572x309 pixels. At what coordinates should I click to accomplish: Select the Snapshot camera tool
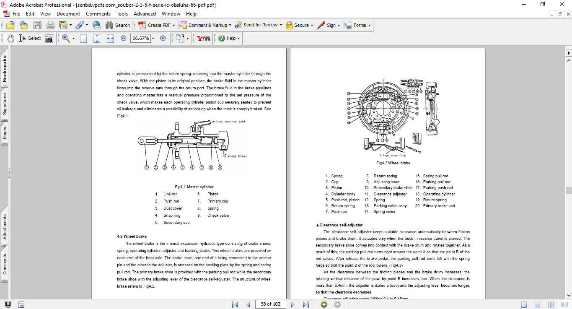(49, 38)
